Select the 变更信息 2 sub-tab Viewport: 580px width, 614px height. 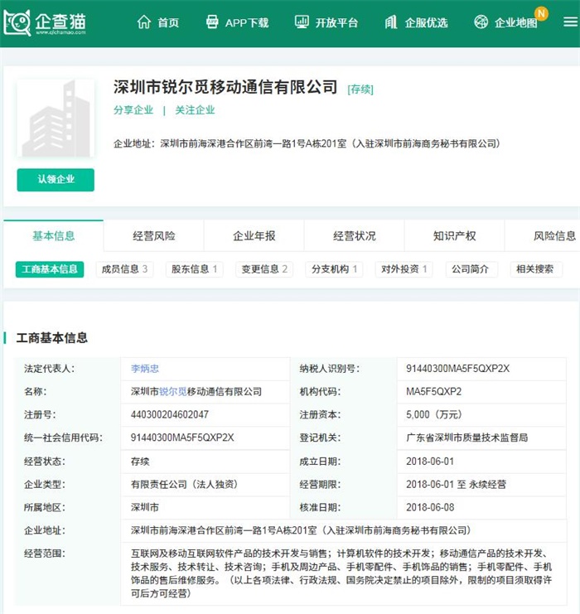[x=264, y=269]
